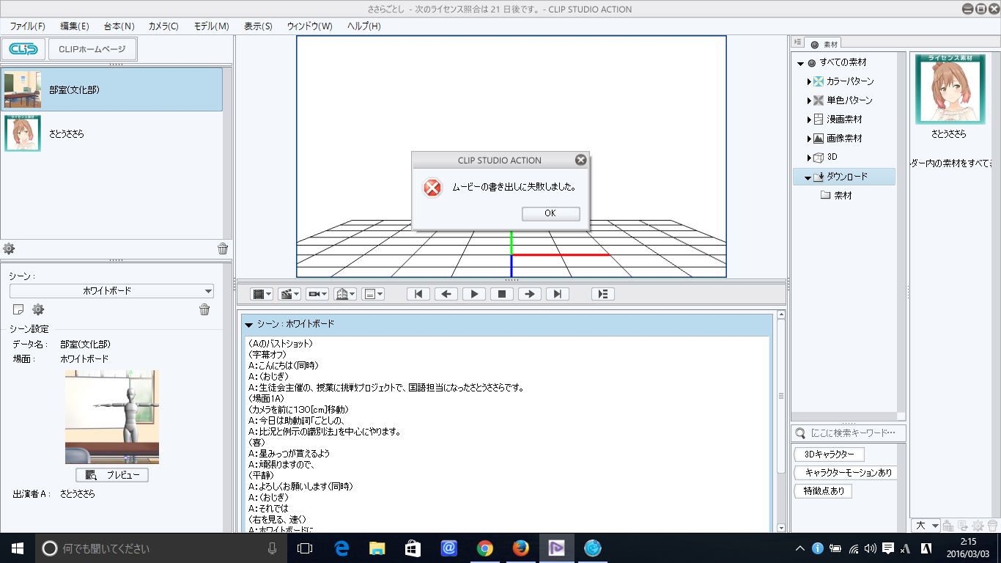1001x563 pixels.
Task: Click the プレビュー button
Action: pyautogui.click(x=112, y=475)
